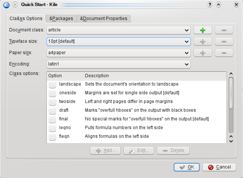Open the Document class dropdown
Viewport: 243px width, 178px height.
point(118,30)
